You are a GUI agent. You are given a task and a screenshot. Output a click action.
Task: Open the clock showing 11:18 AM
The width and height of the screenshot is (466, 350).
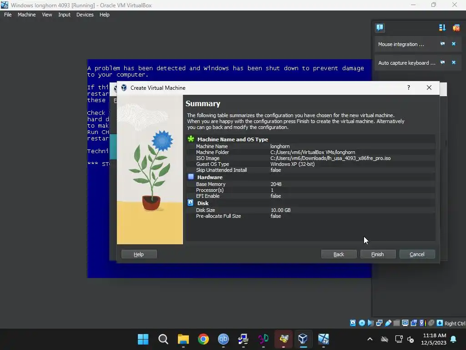click(434, 339)
